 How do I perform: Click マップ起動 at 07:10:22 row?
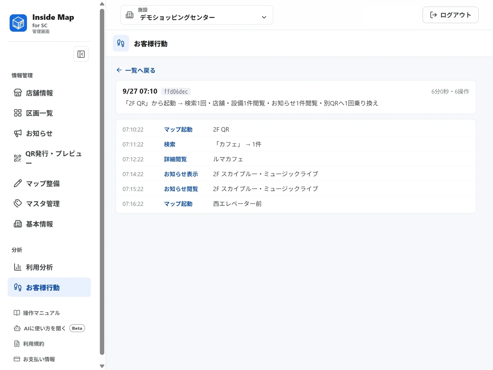178,129
